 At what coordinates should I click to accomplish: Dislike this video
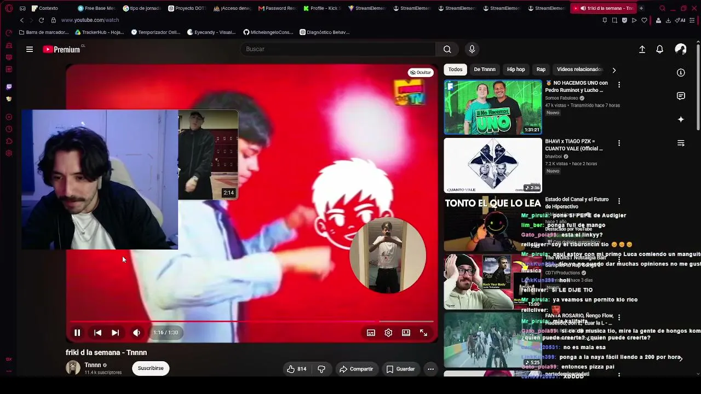click(x=321, y=369)
